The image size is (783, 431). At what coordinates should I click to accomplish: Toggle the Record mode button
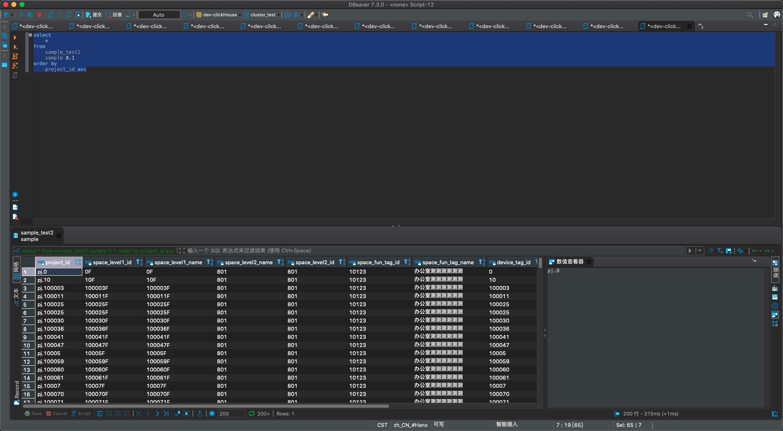tap(17, 393)
